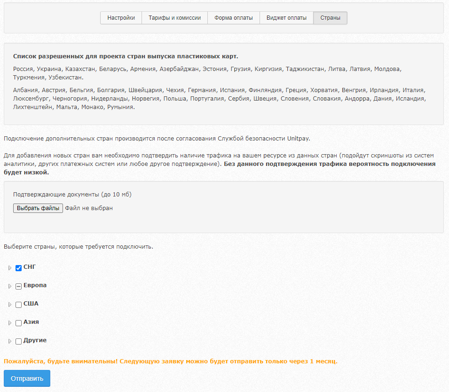The height and width of the screenshot is (392, 449).
Task: Expand the СНГ country group
Action: [x=10, y=268]
